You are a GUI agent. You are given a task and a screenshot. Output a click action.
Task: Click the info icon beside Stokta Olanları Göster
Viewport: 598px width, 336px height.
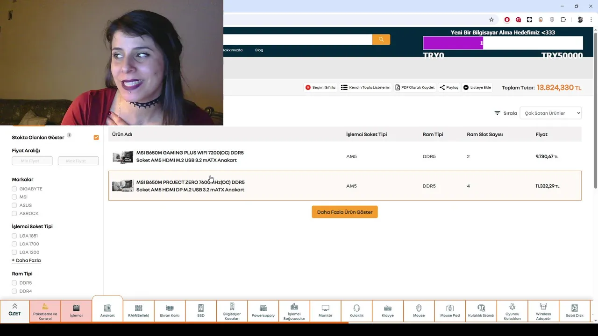pos(69,135)
